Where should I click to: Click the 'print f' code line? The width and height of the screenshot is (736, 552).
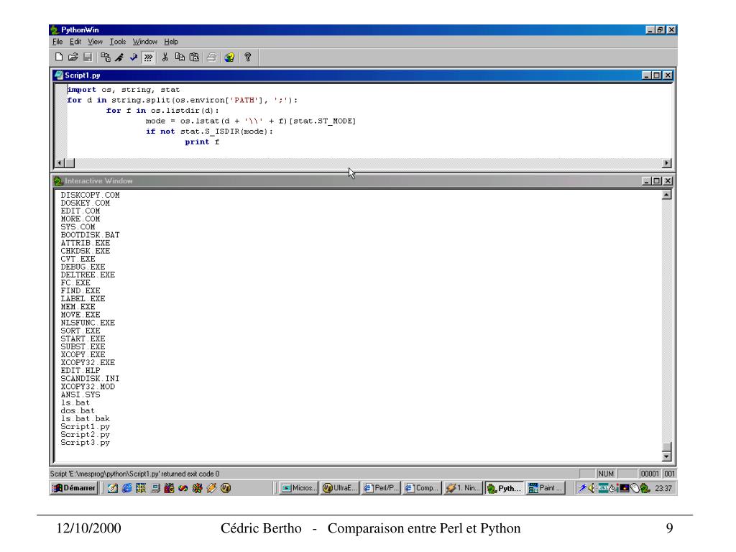(202, 142)
